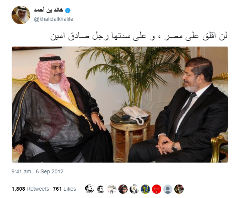Open the first liker's sketch avatar

click(x=89, y=189)
